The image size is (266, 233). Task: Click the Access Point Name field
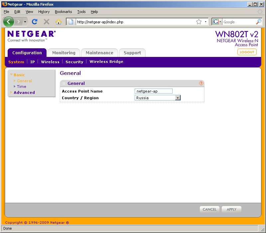tap(154, 91)
